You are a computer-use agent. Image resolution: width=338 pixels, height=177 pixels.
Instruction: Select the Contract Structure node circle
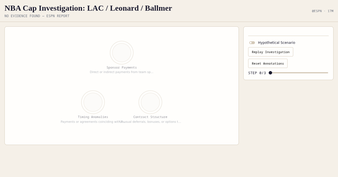pyautogui.click(x=150, y=102)
